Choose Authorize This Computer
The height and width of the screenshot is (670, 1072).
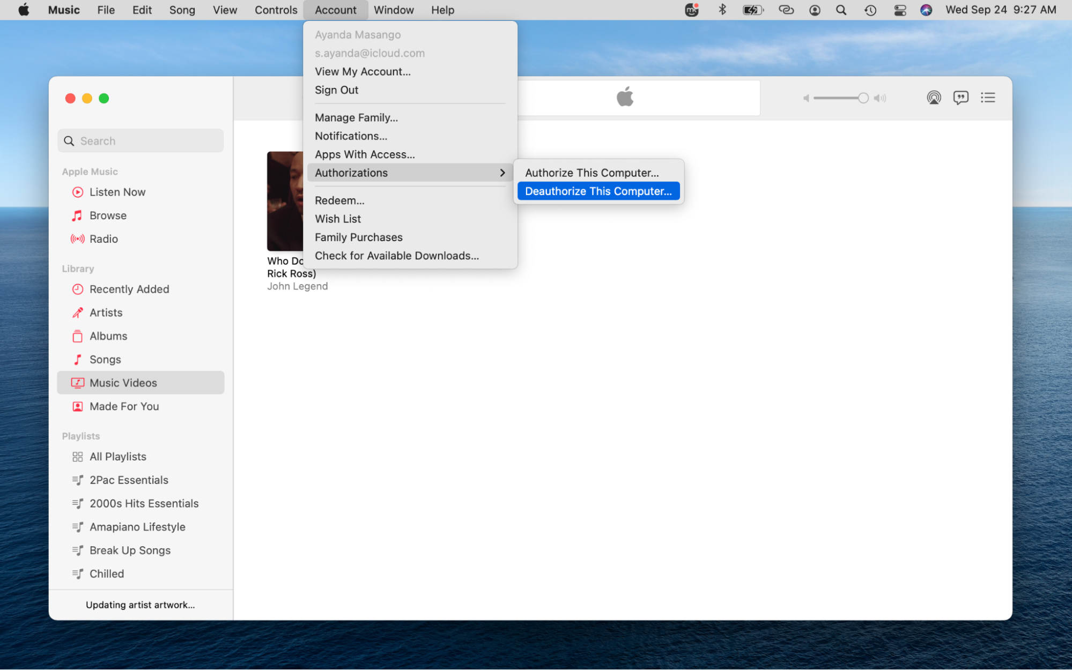click(591, 173)
